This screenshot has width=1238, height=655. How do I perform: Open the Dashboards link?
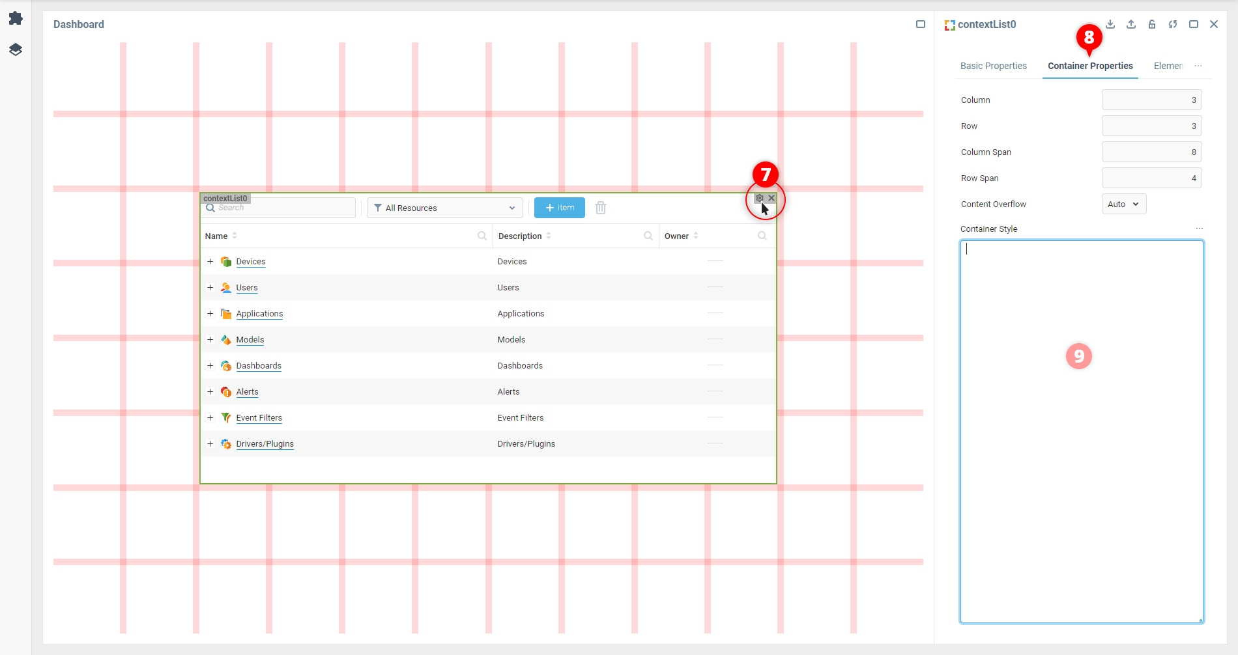259,365
